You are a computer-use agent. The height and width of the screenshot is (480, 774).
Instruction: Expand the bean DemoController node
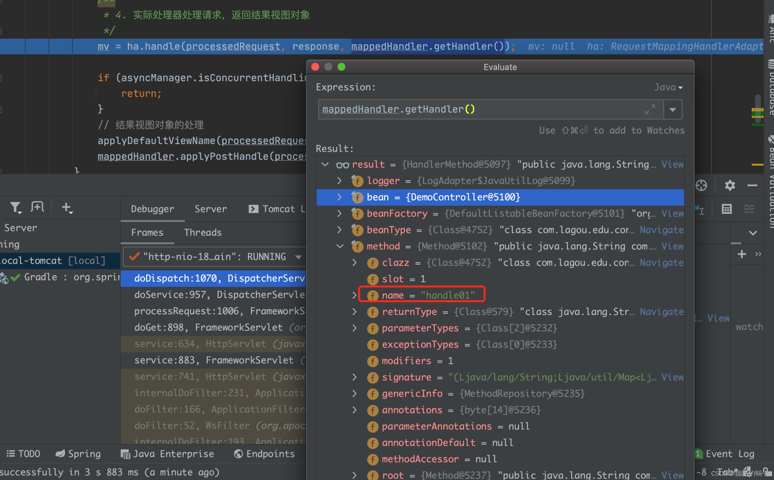(x=339, y=197)
